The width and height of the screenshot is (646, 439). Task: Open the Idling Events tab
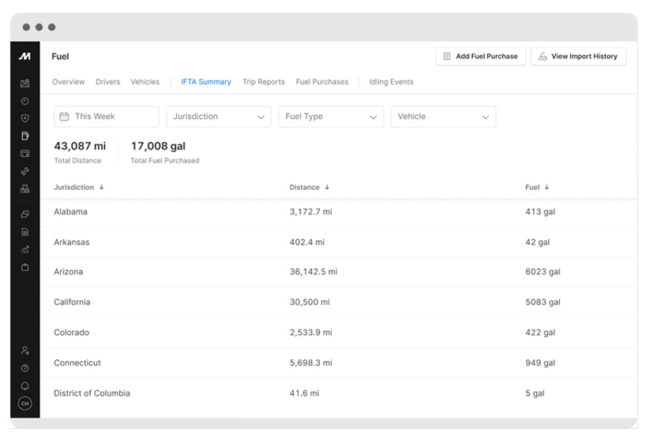click(391, 82)
